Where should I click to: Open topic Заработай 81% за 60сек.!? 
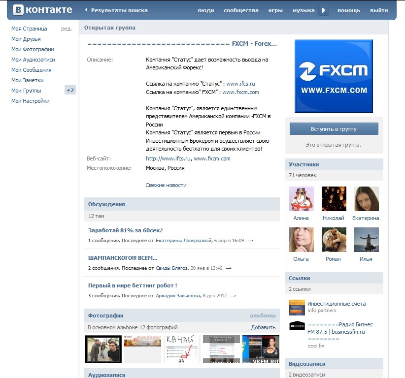125,230
